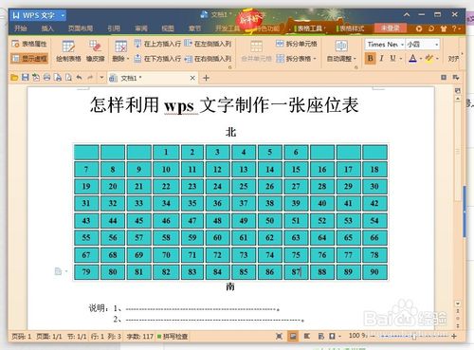Toggle Bold formatting button
The height and width of the screenshot is (350, 474).
pyautogui.click(x=371, y=59)
